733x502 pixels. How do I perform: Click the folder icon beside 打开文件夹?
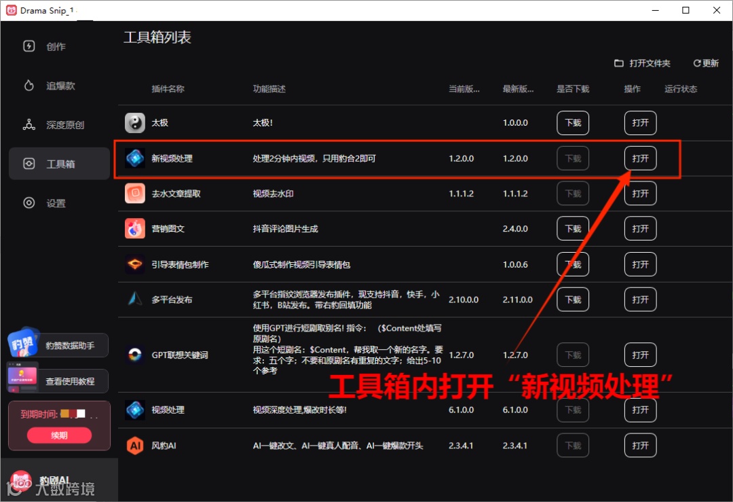pyautogui.click(x=618, y=63)
